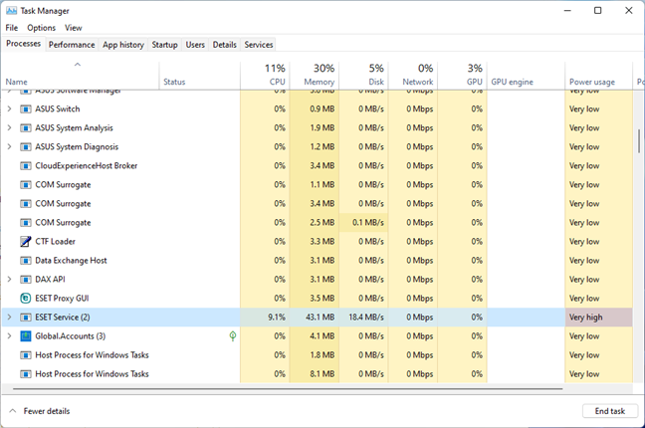
Task: Select the CTF Loader process row
Action: (318, 242)
